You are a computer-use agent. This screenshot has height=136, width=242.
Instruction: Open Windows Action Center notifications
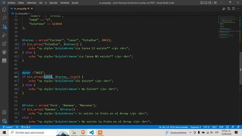click(236, 133)
